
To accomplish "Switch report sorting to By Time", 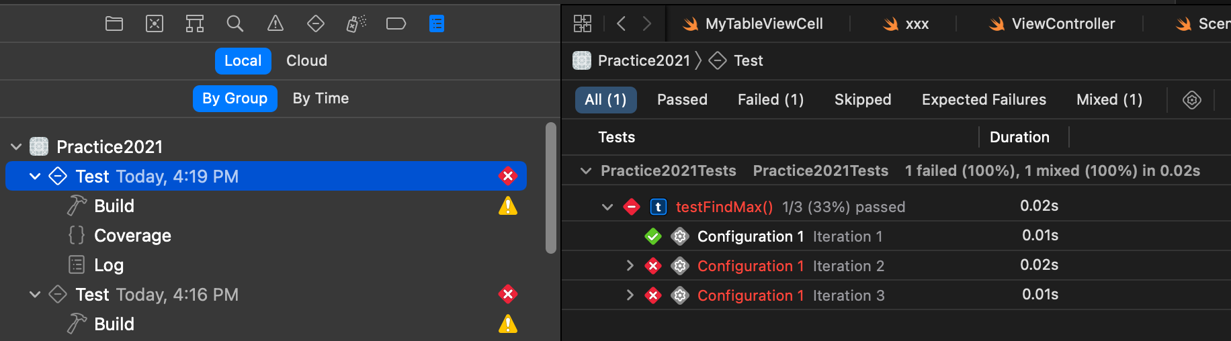I will pyautogui.click(x=321, y=99).
